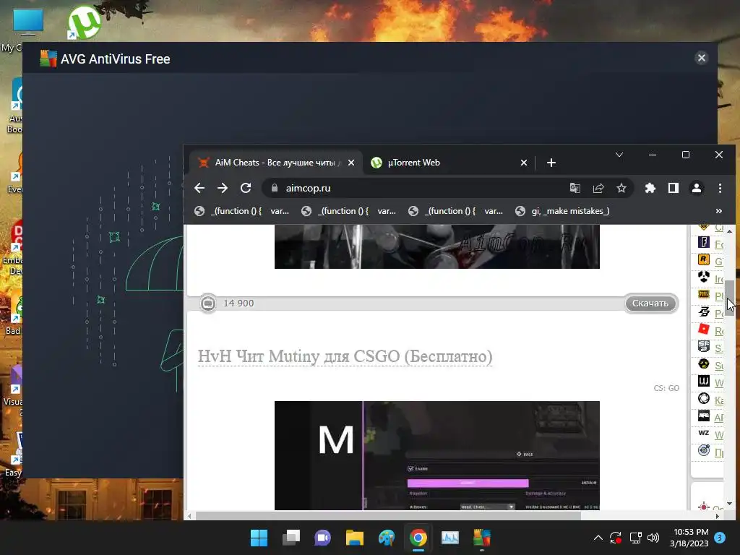Screen dimensions: 740x555
Task: Select the Rockstar GTA icon in sidebar
Action: [704, 260]
